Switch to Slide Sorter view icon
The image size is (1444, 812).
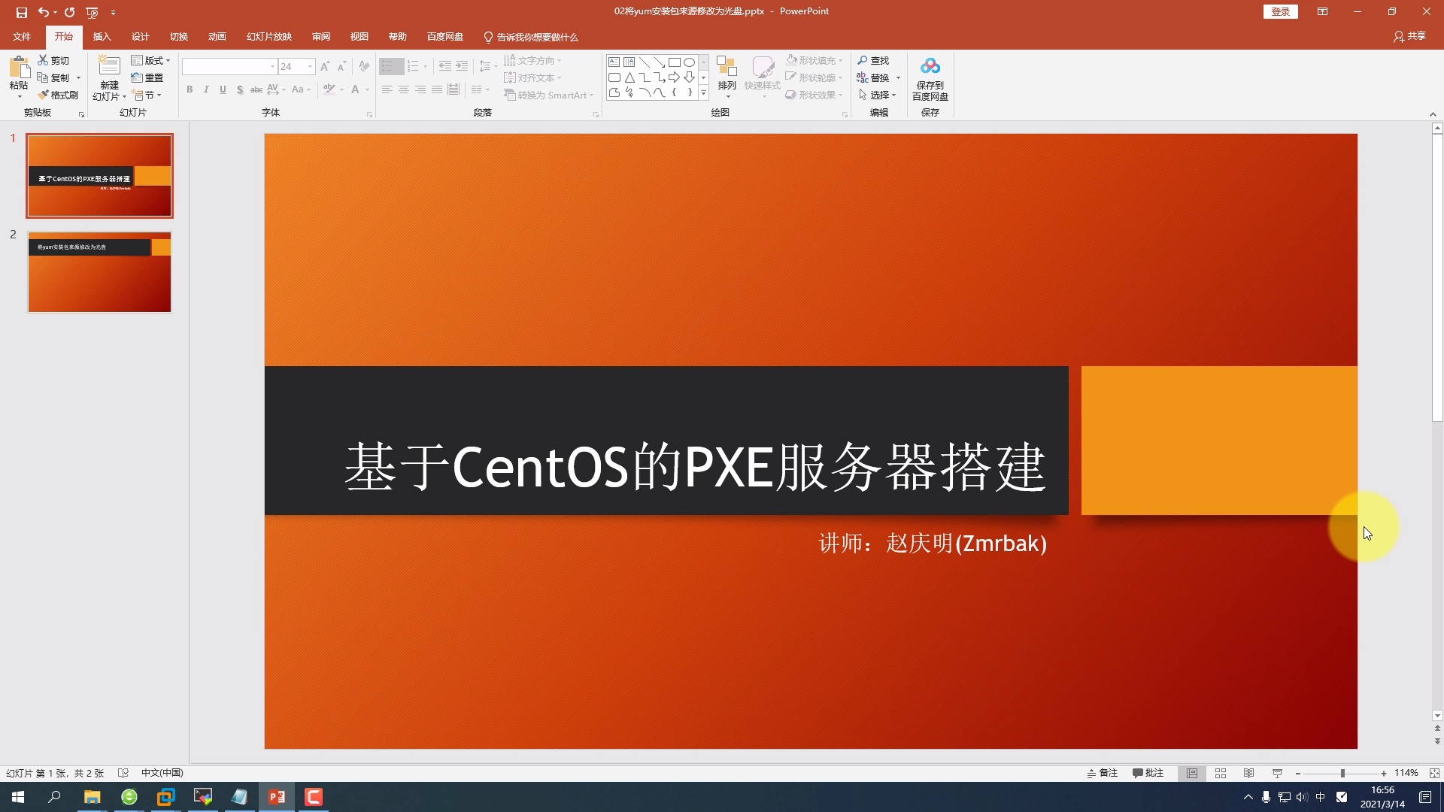click(1221, 773)
